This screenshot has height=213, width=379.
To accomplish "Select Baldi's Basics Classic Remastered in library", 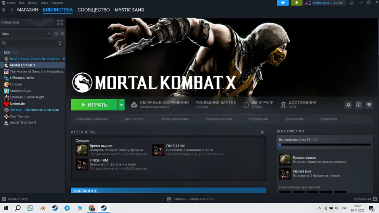I will (32, 59).
